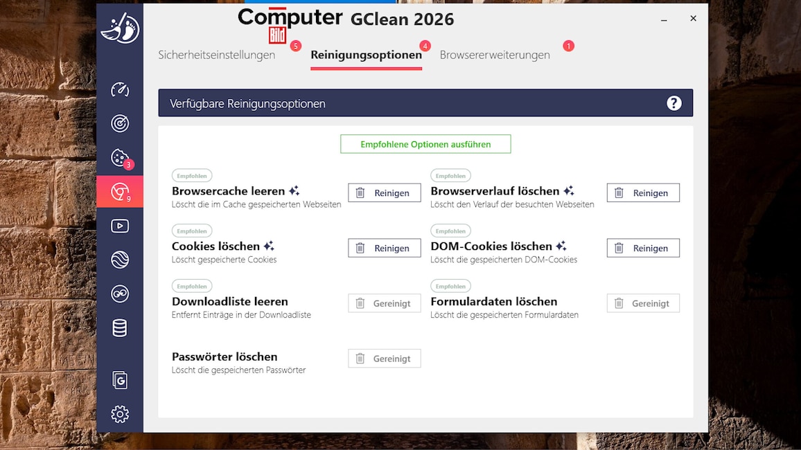
Task: Open the infinity circle sidebar icon
Action: (x=120, y=294)
